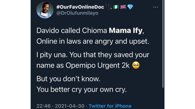Click 'Davido called Chioma' text
Viewport: 195px width, 109px height.
point(72,31)
